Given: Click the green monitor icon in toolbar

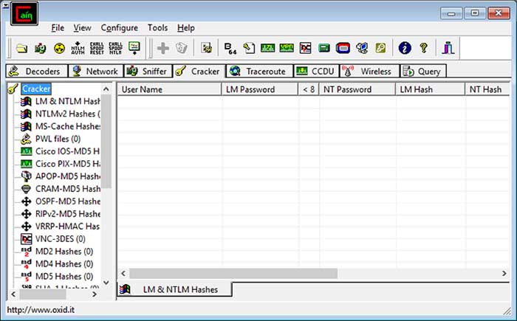Looking at the screenshot, I should coord(134,48).
